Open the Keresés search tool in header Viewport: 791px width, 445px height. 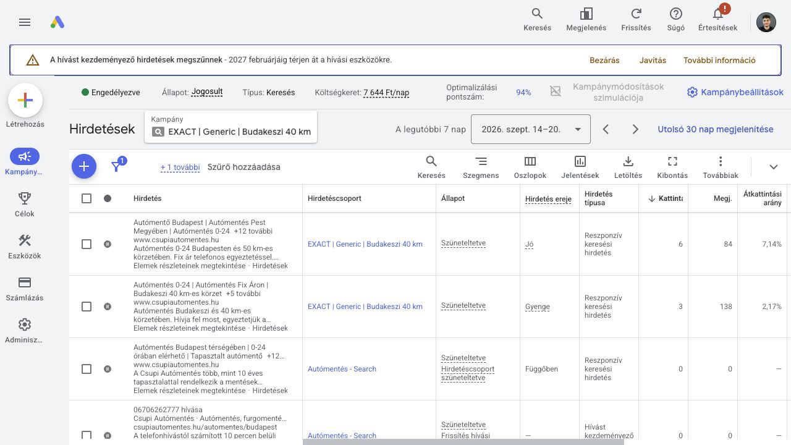coord(537,20)
